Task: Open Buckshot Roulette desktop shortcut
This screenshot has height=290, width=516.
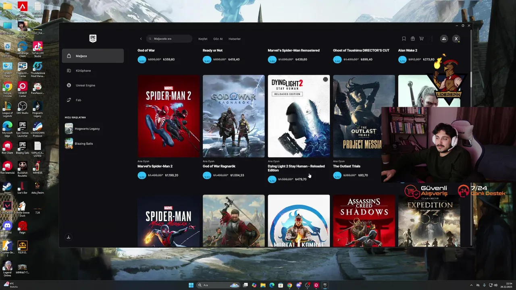Action: (23, 169)
